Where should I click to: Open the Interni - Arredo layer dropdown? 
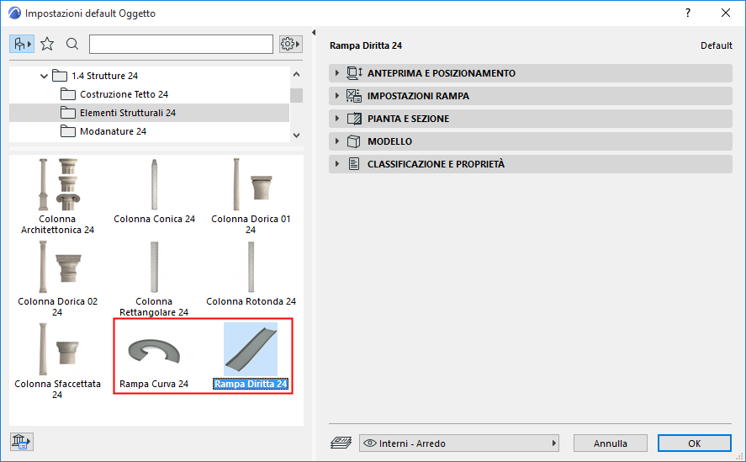click(x=459, y=443)
